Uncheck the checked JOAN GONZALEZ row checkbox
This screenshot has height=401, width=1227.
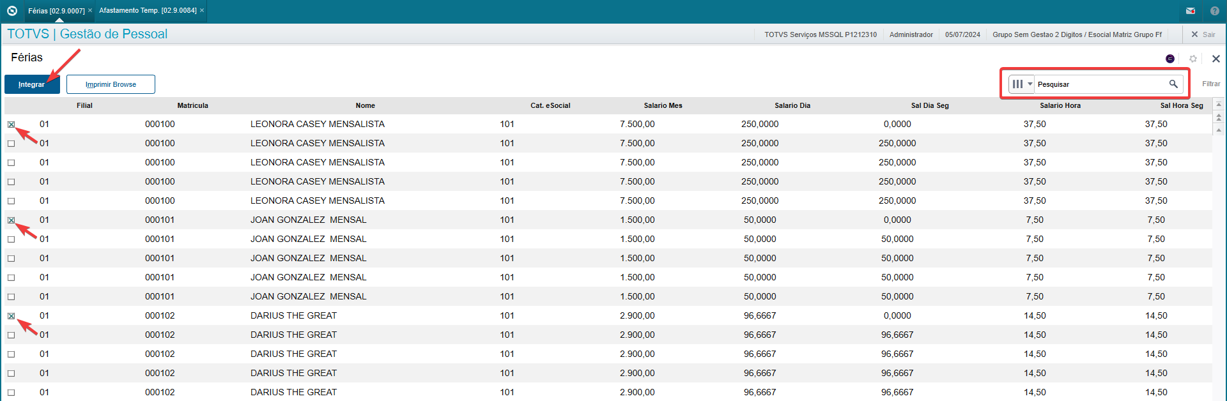click(11, 220)
